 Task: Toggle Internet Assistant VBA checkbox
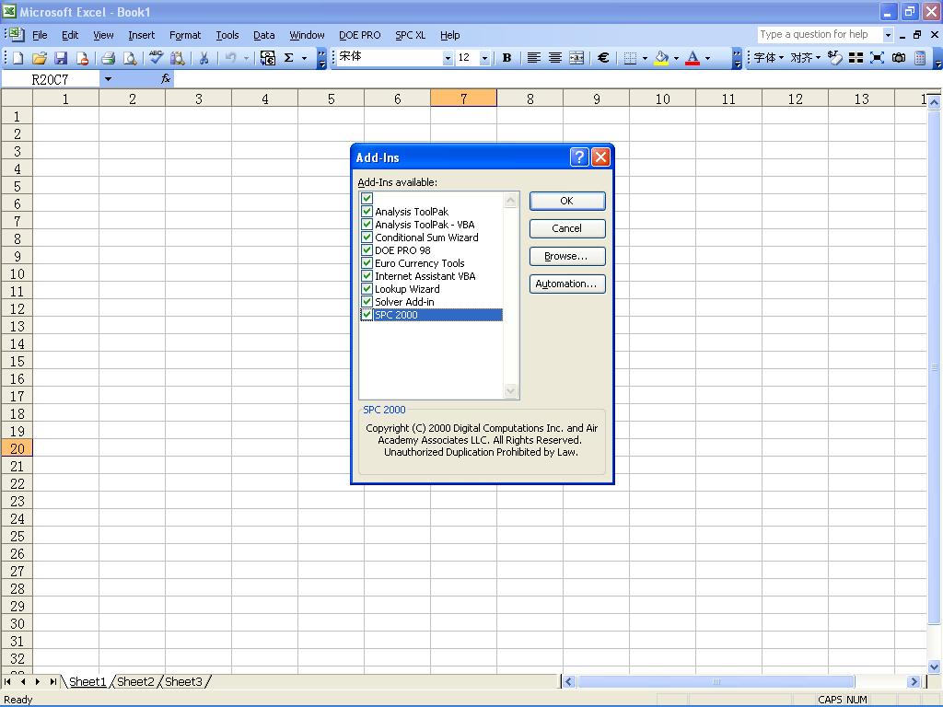click(x=367, y=275)
